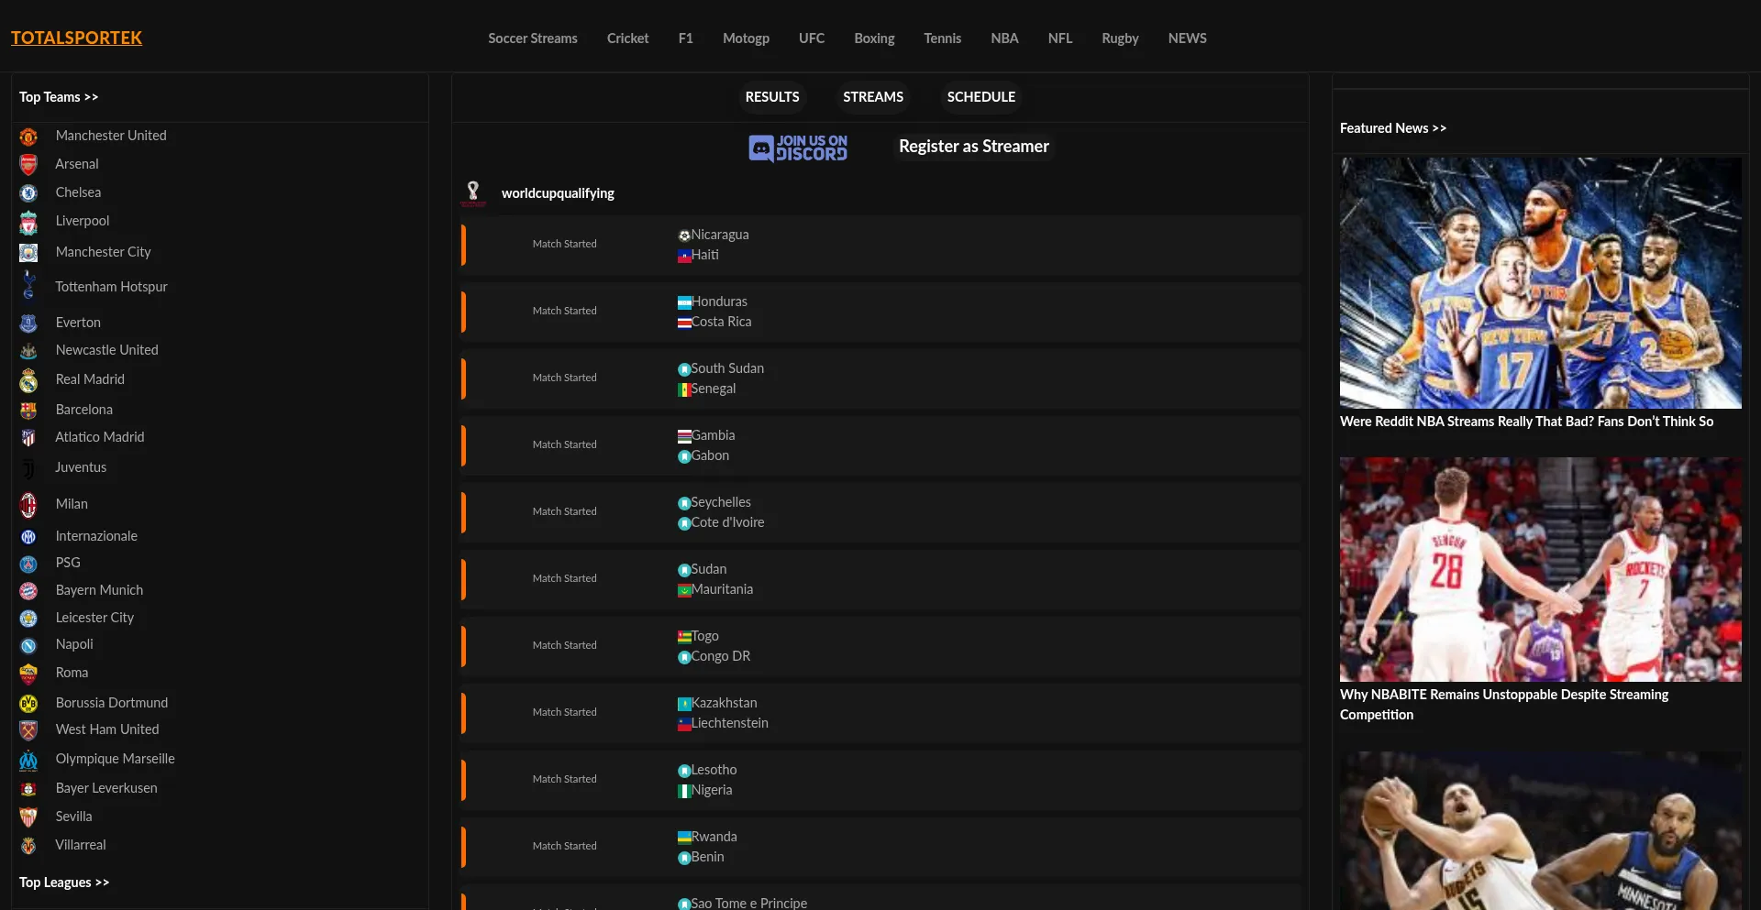The width and height of the screenshot is (1761, 910).
Task: Click the Manchester United crest icon
Action: [28, 137]
